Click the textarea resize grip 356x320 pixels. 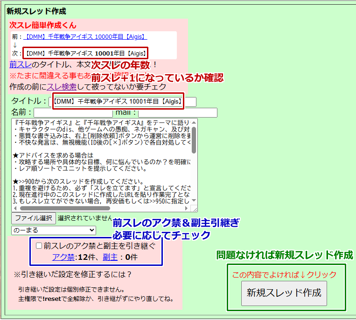coord(195,209)
